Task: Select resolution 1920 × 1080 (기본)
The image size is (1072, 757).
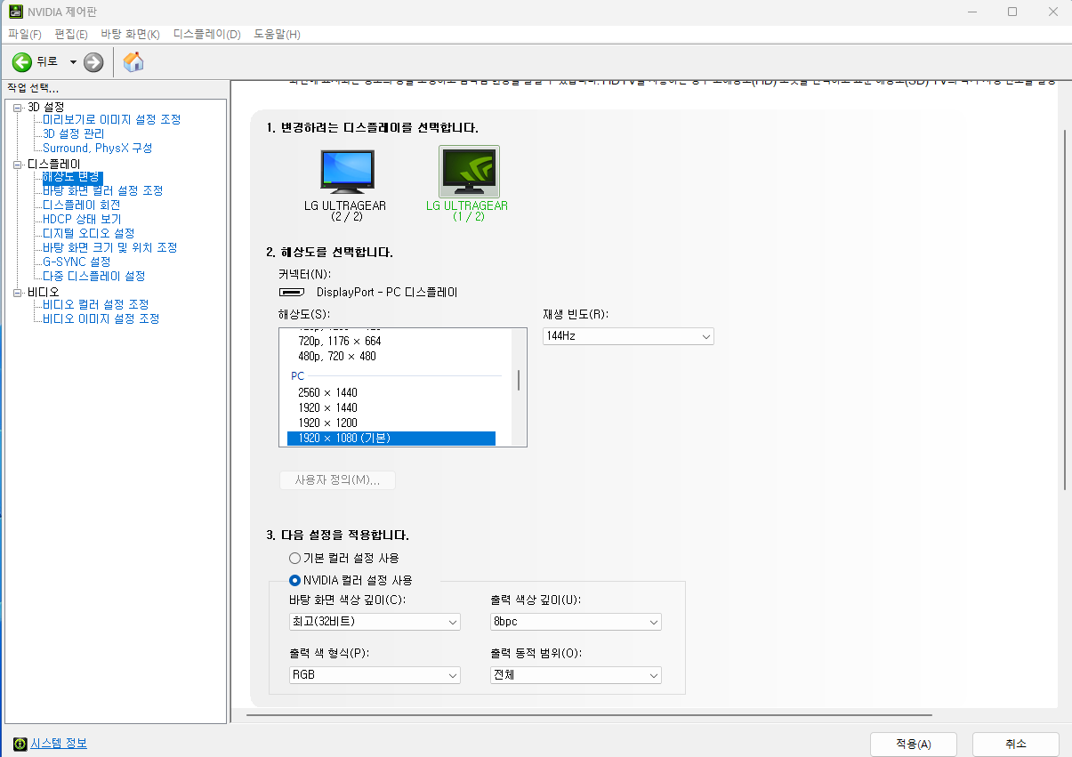Action: pyautogui.click(x=391, y=438)
